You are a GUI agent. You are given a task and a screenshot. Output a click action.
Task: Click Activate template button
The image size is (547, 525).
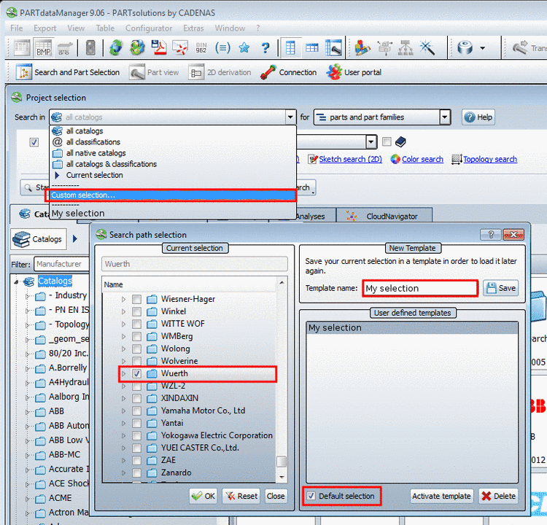point(441,496)
